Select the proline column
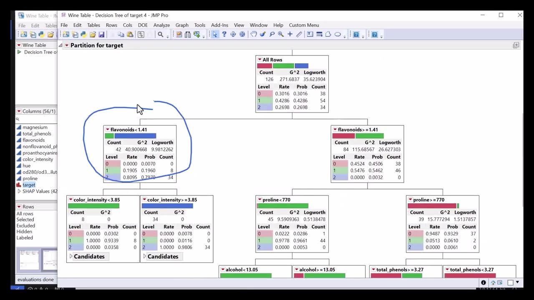534x300 pixels. coord(30,178)
